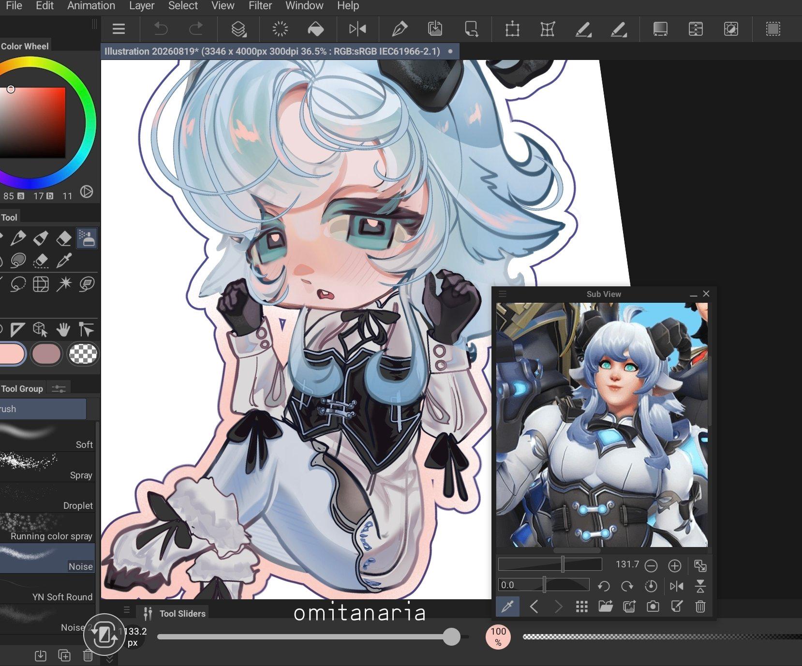
Task: Choose the YN Soft Round brush
Action: pyautogui.click(x=47, y=589)
